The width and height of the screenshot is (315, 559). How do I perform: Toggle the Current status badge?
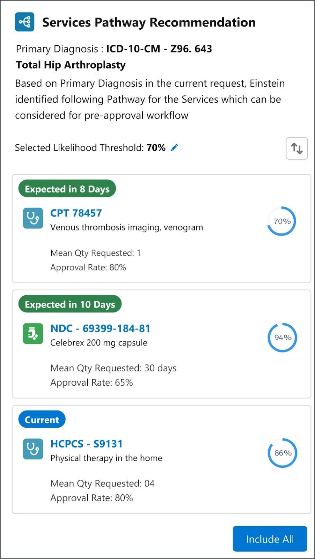(x=42, y=419)
